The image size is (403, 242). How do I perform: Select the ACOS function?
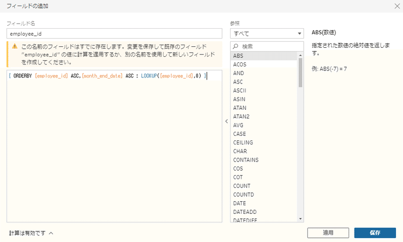click(263, 64)
